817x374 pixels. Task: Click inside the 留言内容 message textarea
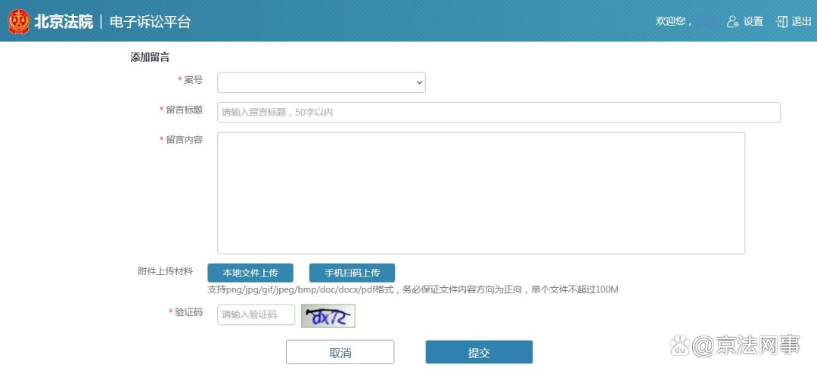point(481,193)
